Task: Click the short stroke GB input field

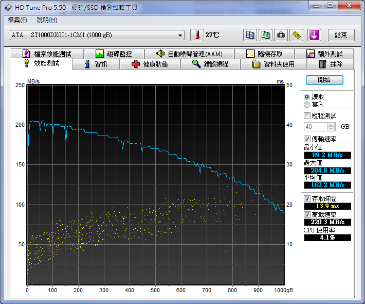Action: click(316, 127)
